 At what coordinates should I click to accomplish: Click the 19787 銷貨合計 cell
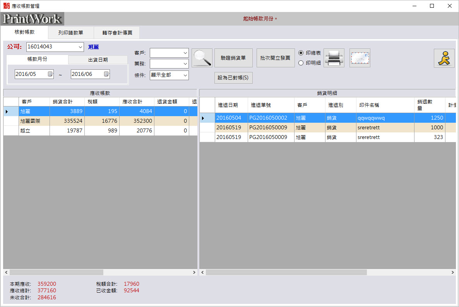67,130
